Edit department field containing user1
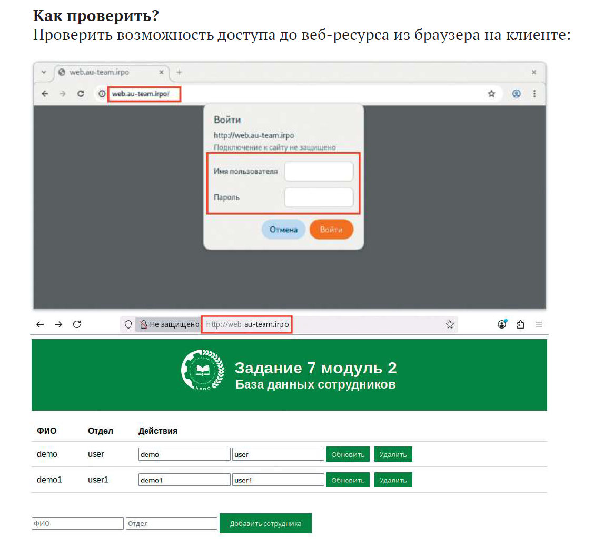 278,480
